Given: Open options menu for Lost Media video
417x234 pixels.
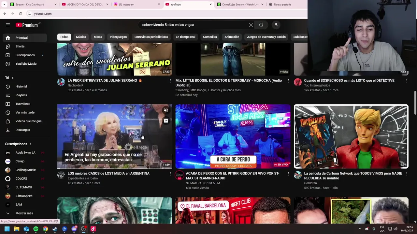Looking at the screenshot, I should click(170, 174).
